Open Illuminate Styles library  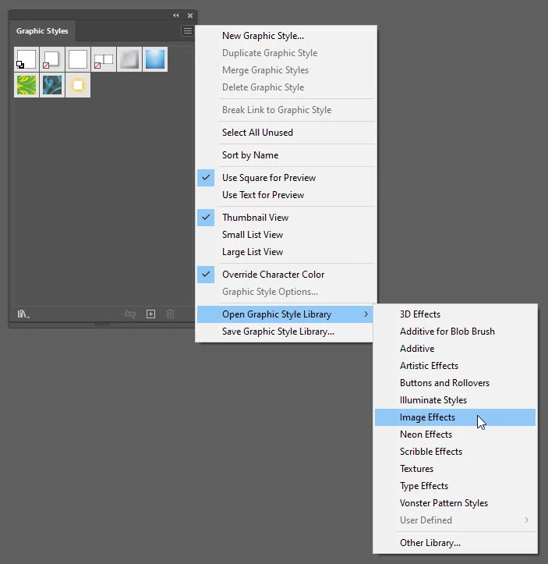(455, 400)
